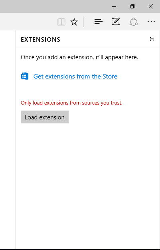160x250 pixels.
Task: Click the Store shopping bag icon
Action: (25, 76)
